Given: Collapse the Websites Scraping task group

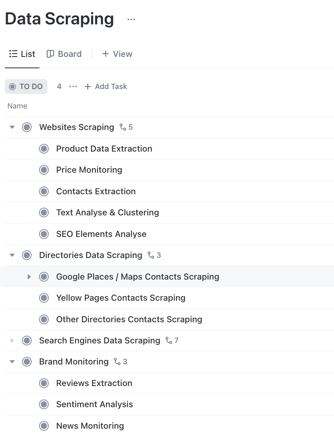Looking at the screenshot, I should coord(12,127).
